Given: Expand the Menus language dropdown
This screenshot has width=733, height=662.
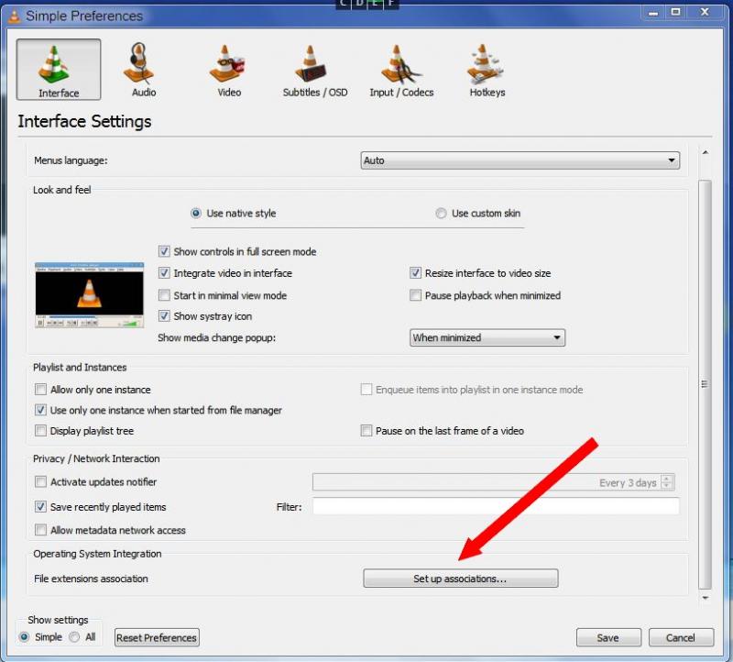Looking at the screenshot, I should pos(520,160).
